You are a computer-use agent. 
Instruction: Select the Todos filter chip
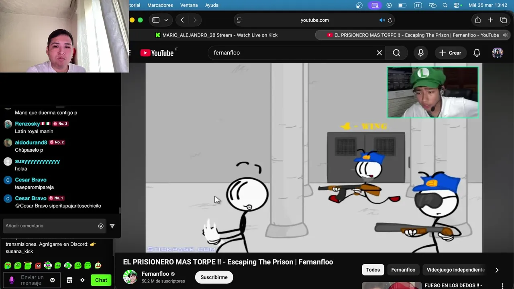click(373, 270)
